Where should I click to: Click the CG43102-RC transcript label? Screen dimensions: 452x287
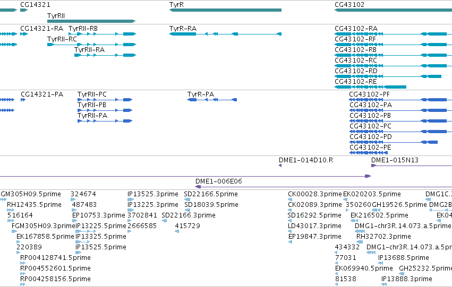[356, 60]
